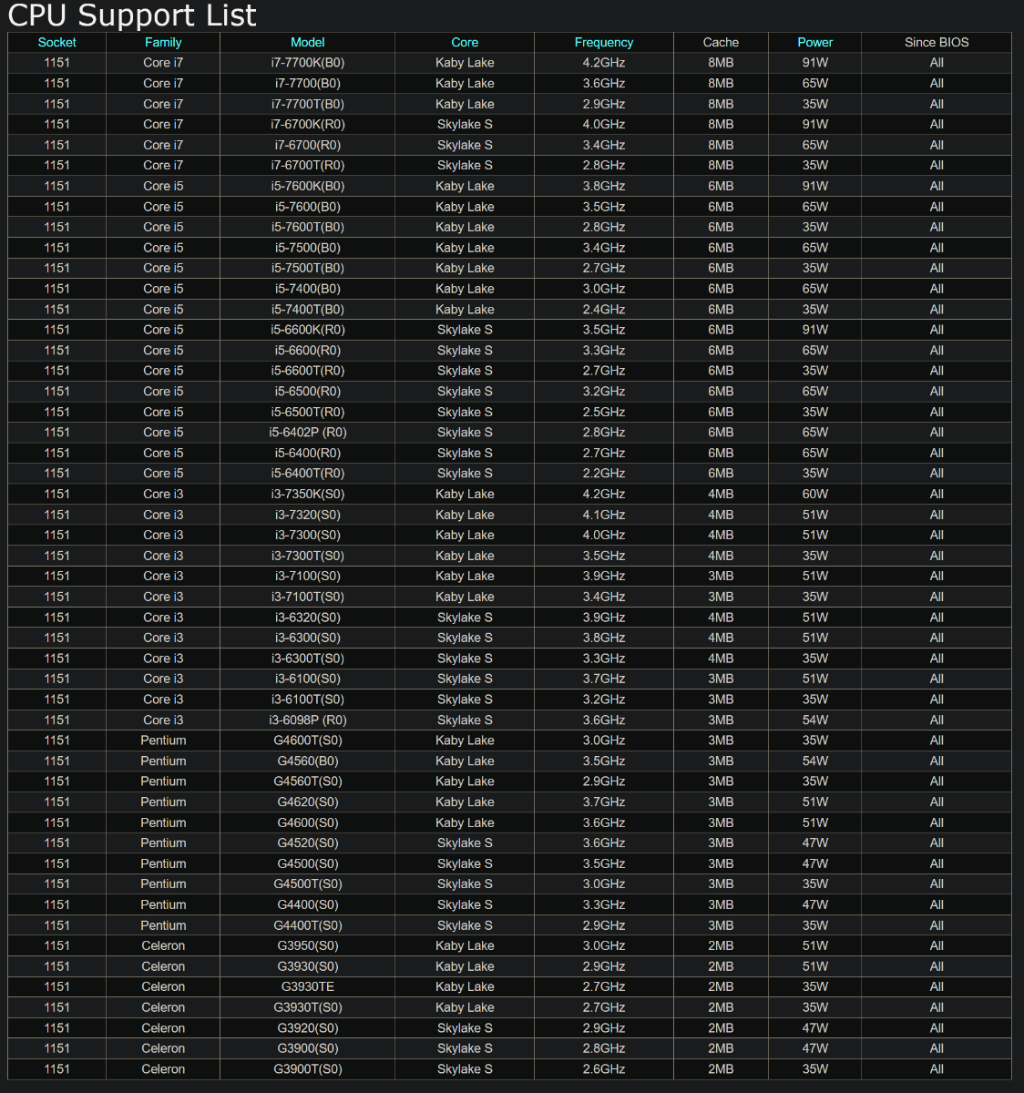The height and width of the screenshot is (1093, 1024).
Task: Click the Frequency column header
Action: click(604, 42)
